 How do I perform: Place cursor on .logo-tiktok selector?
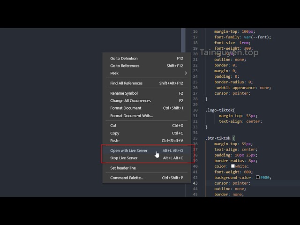(x=220, y=110)
